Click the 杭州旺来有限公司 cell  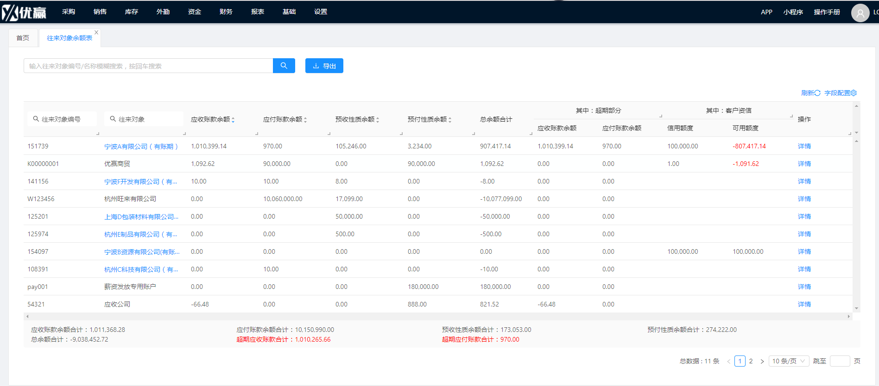coord(130,199)
